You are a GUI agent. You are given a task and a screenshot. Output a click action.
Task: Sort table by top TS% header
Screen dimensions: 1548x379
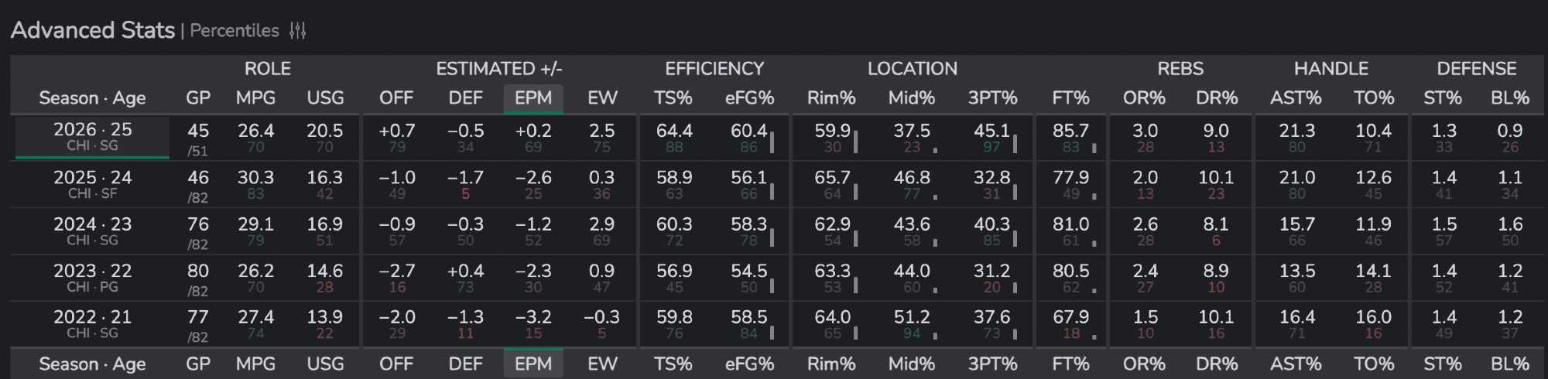[x=673, y=98]
